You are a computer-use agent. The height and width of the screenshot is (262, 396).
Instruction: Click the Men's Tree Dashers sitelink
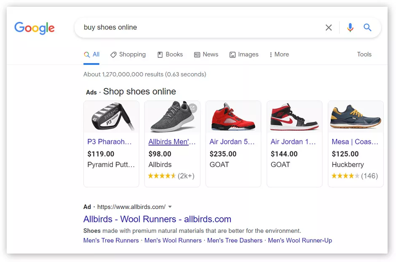pos(235,240)
